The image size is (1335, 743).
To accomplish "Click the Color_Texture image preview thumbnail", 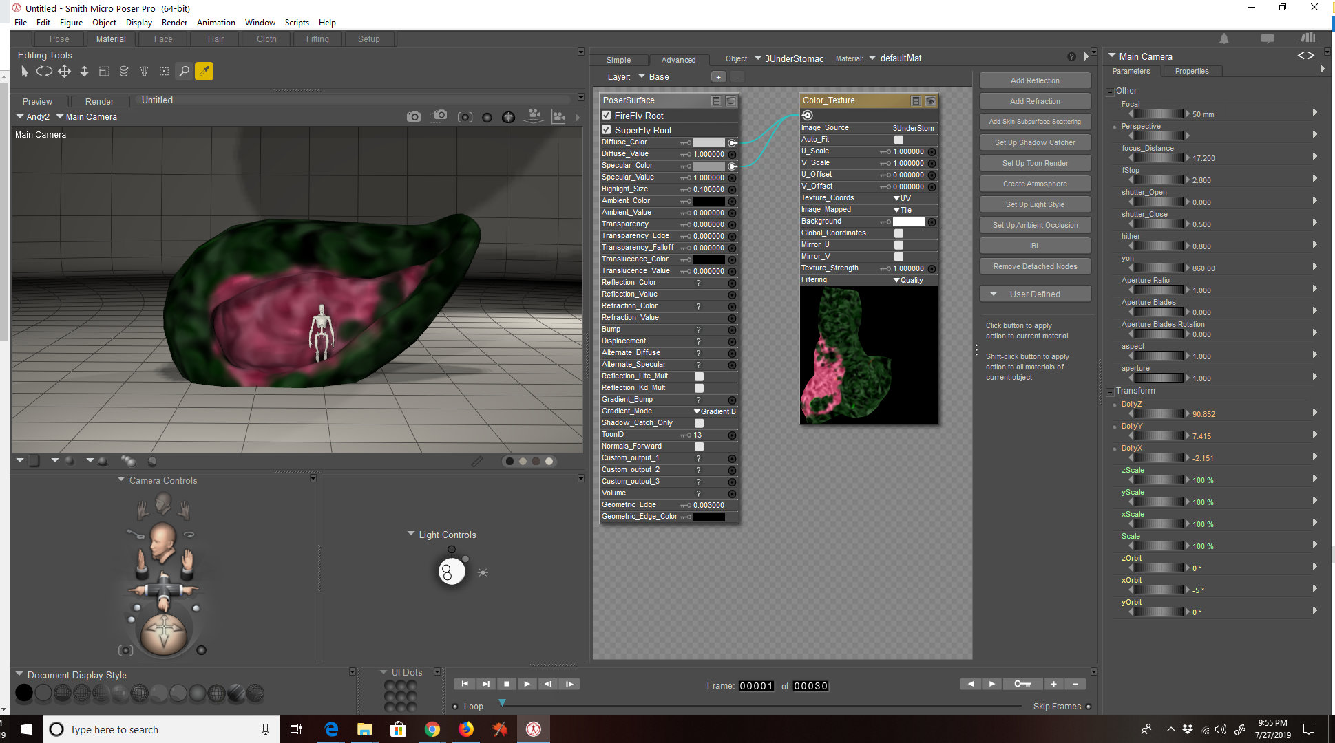I will pos(868,355).
